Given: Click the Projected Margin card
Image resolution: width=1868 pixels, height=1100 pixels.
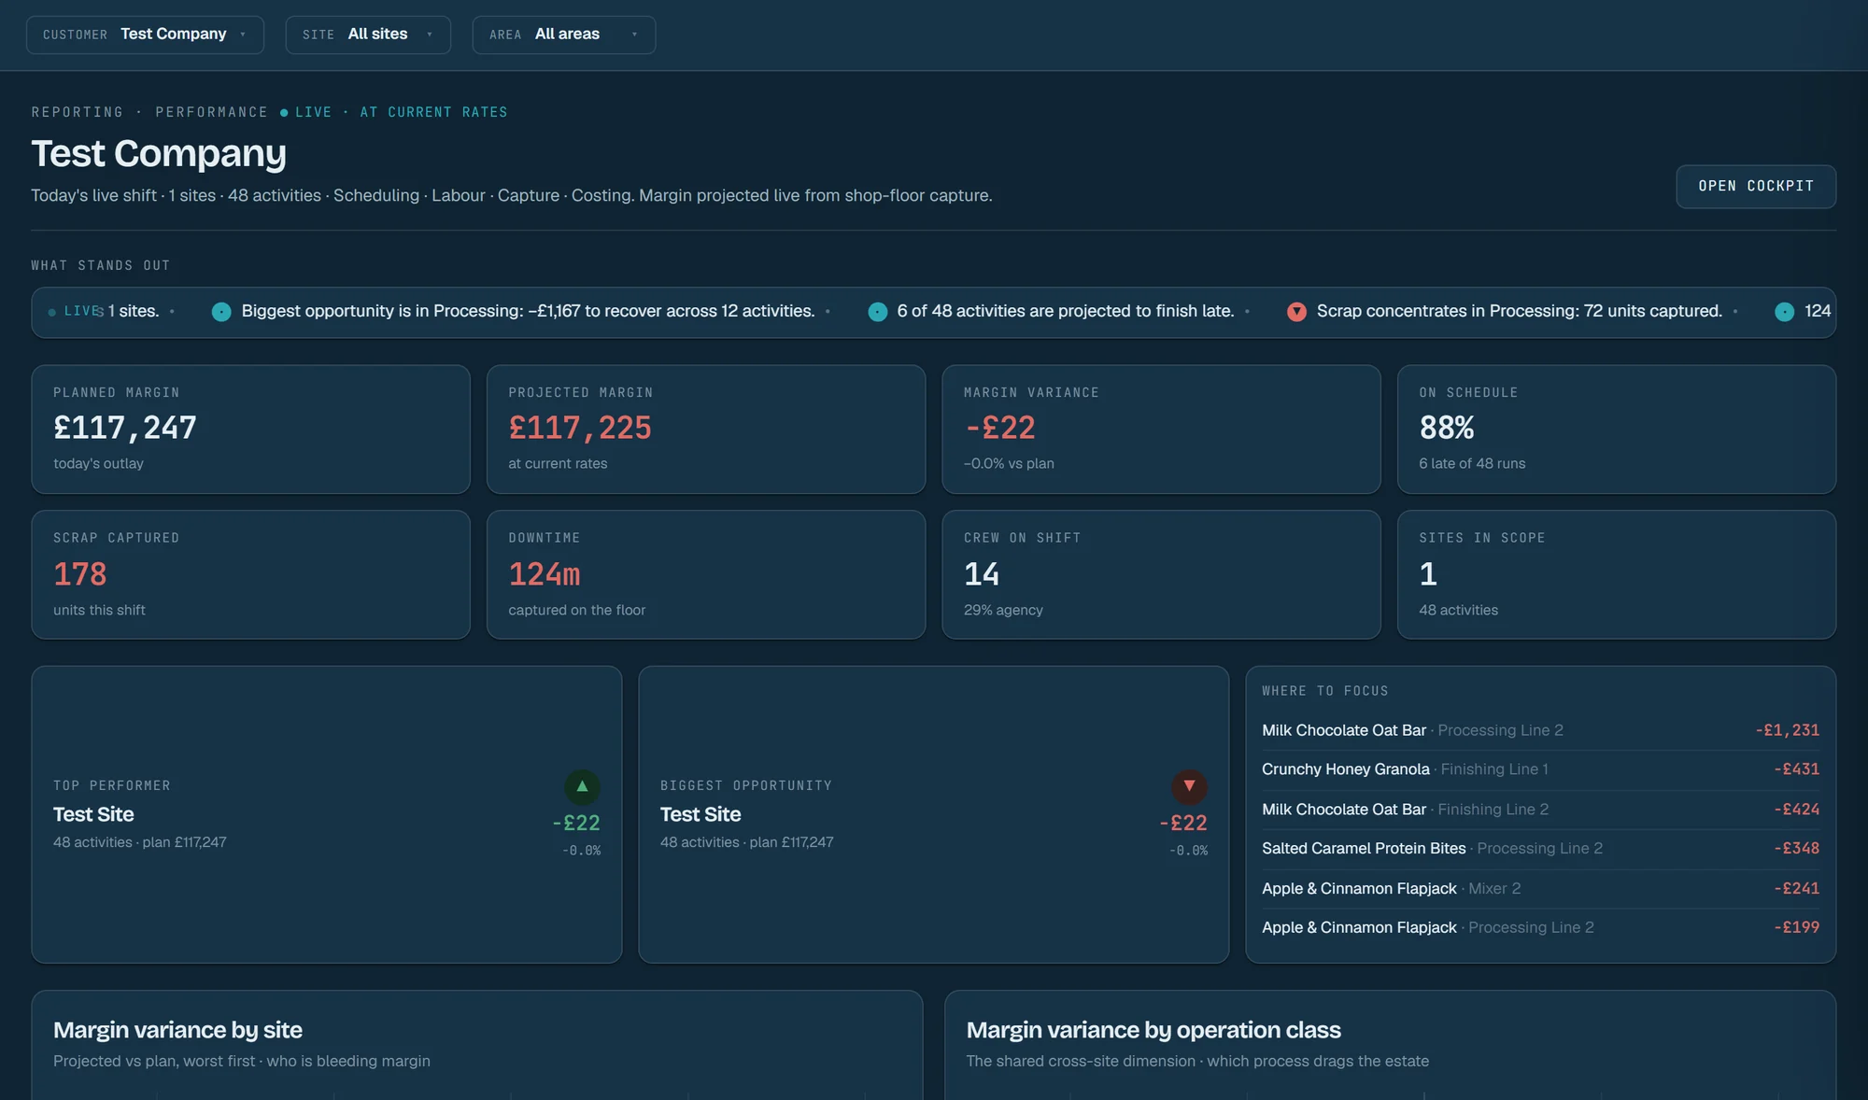Looking at the screenshot, I should (x=706, y=430).
